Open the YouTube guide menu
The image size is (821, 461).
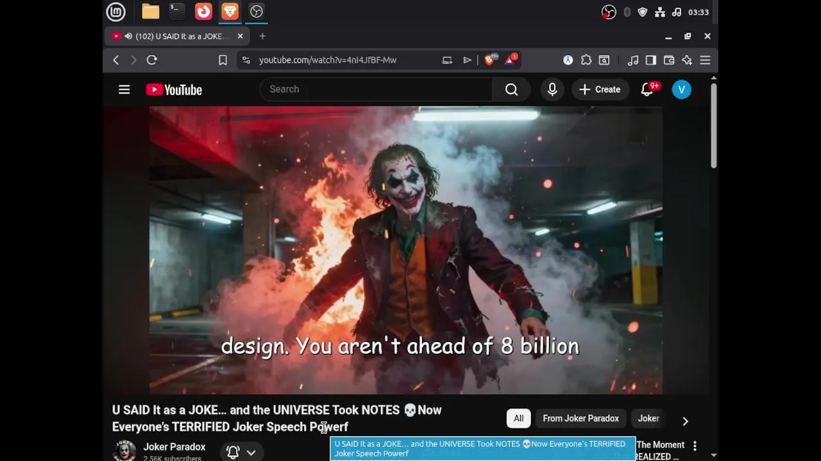pyautogui.click(x=124, y=90)
